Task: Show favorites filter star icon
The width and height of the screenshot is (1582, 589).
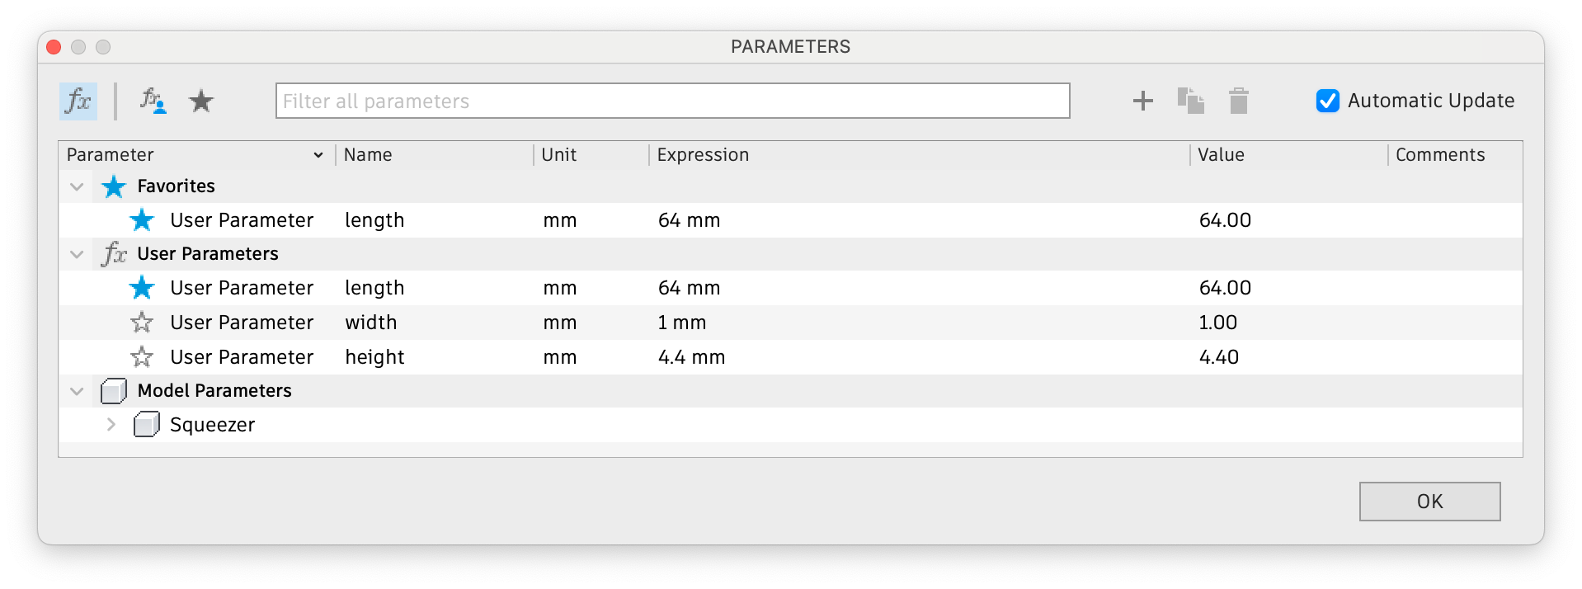Action: [x=201, y=101]
